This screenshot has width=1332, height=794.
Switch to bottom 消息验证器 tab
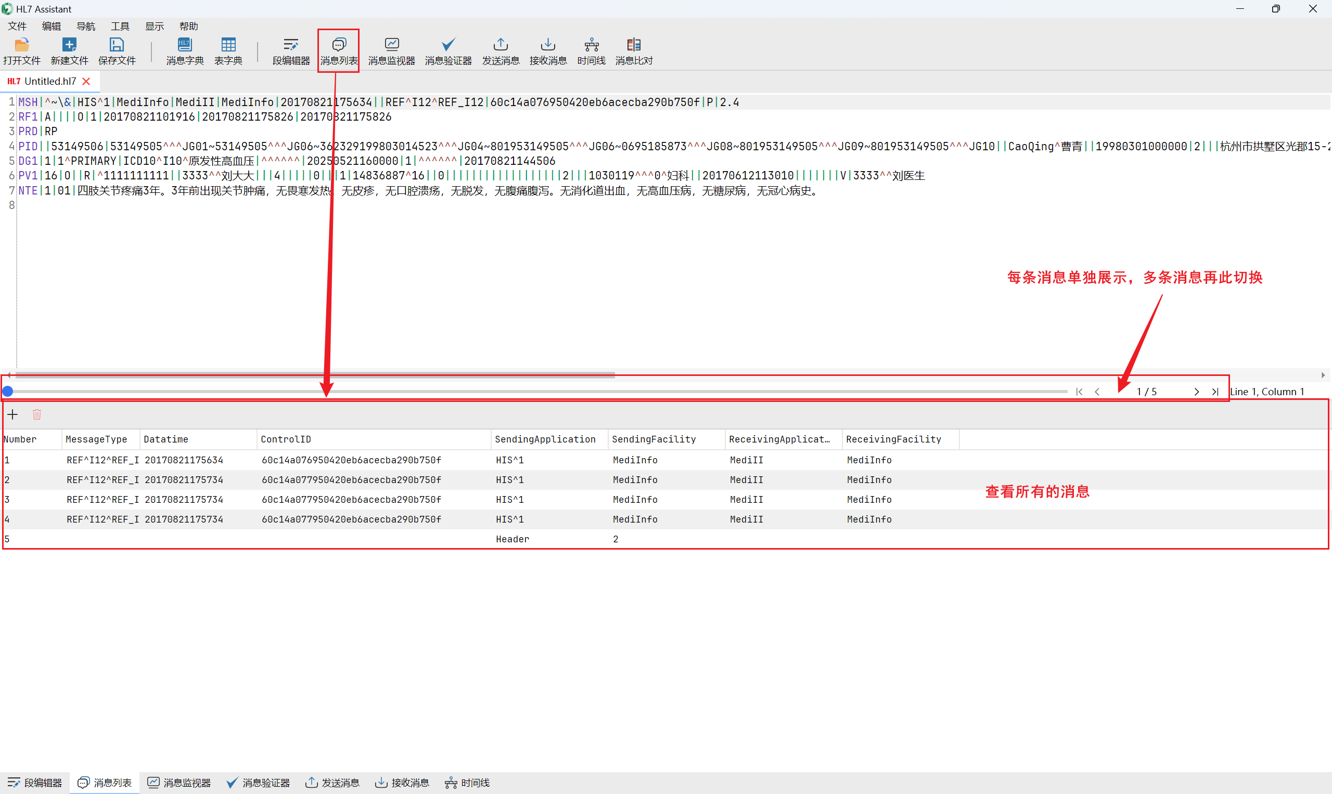point(258,783)
